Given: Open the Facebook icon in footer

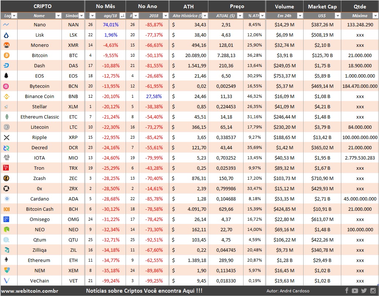Looking at the screenshot, I should pyautogui.click(x=347, y=291).
